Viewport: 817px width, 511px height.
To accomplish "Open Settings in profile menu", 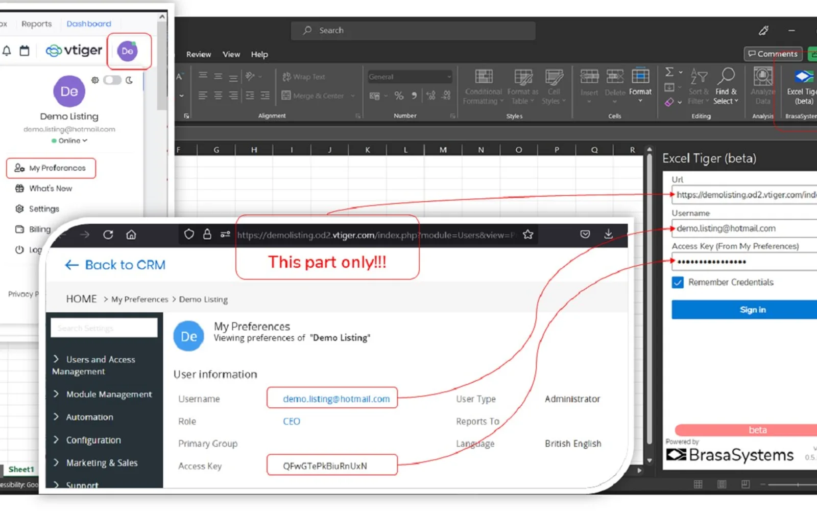I will point(37,208).
